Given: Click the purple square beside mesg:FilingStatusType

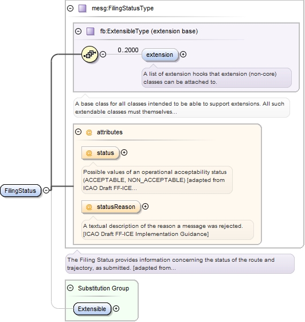Looking at the screenshot, I should 83,9.
